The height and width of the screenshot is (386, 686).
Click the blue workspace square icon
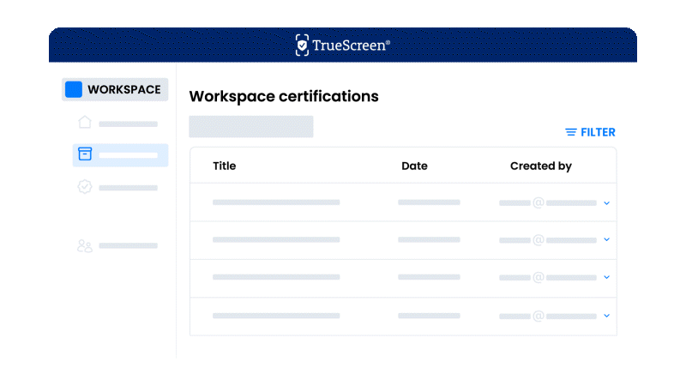74,89
